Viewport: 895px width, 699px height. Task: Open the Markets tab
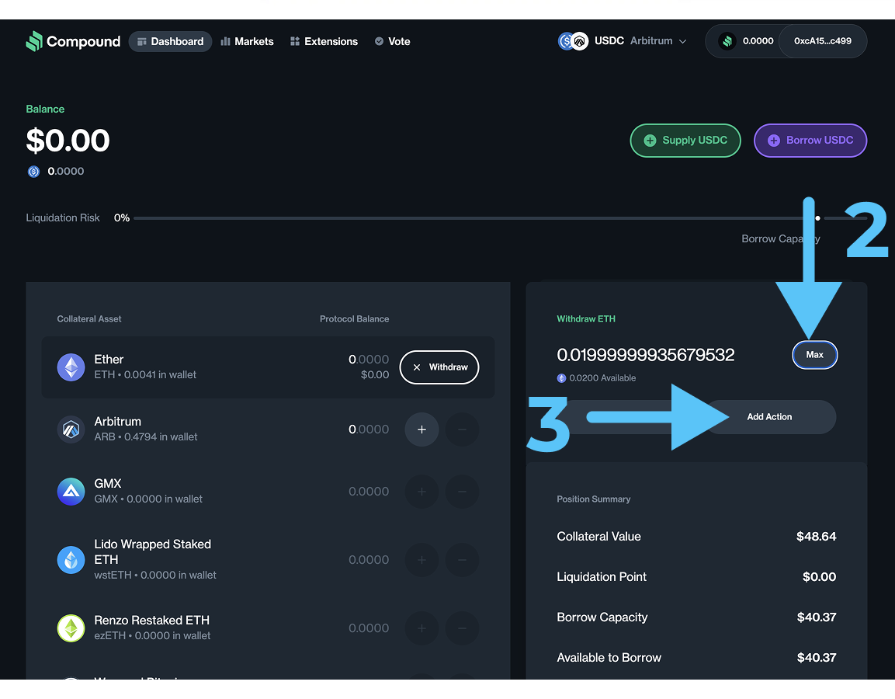[247, 41]
